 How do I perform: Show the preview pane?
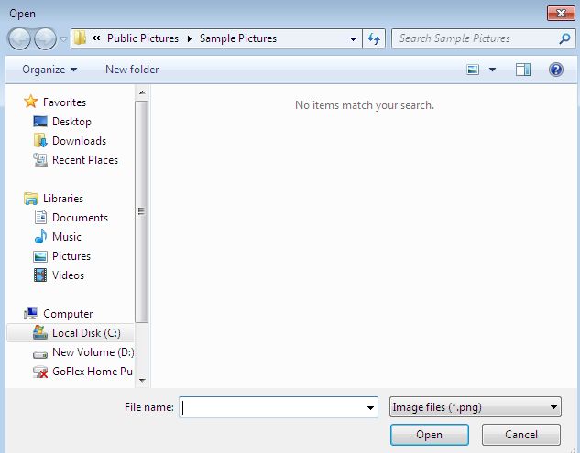[x=523, y=70]
